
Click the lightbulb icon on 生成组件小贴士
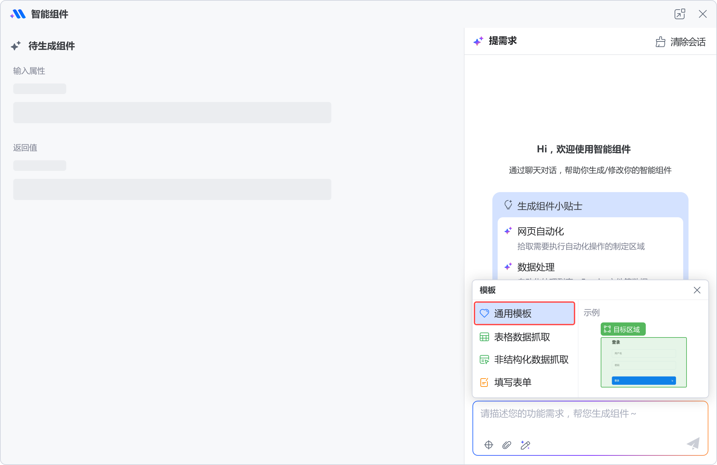[x=508, y=206]
